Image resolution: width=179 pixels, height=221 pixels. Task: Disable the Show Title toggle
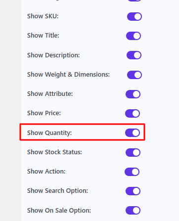tap(134, 36)
